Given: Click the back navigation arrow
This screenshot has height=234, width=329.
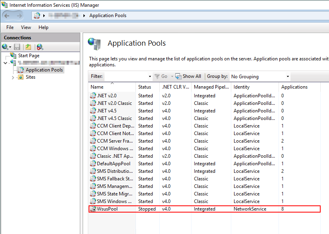Looking at the screenshot, I should 7,15.
